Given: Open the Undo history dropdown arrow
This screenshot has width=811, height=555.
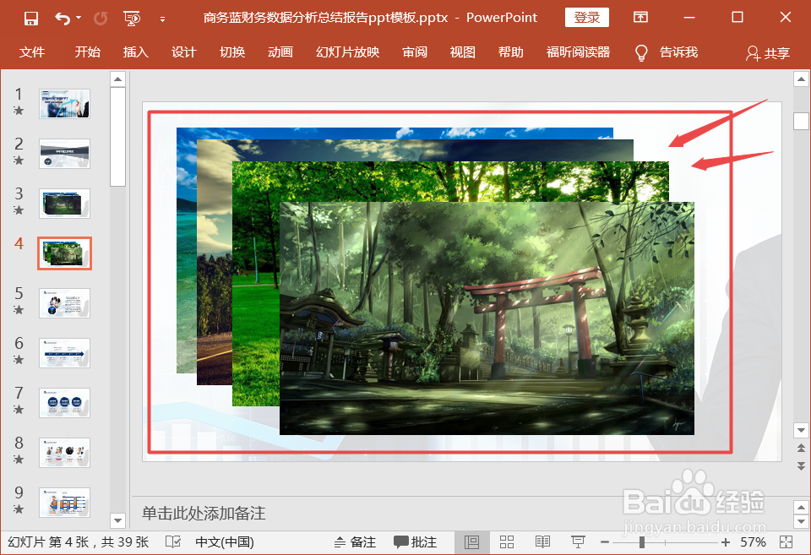Looking at the screenshot, I should pyautogui.click(x=79, y=18).
